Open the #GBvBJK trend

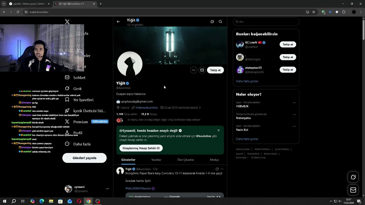[242, 106]
